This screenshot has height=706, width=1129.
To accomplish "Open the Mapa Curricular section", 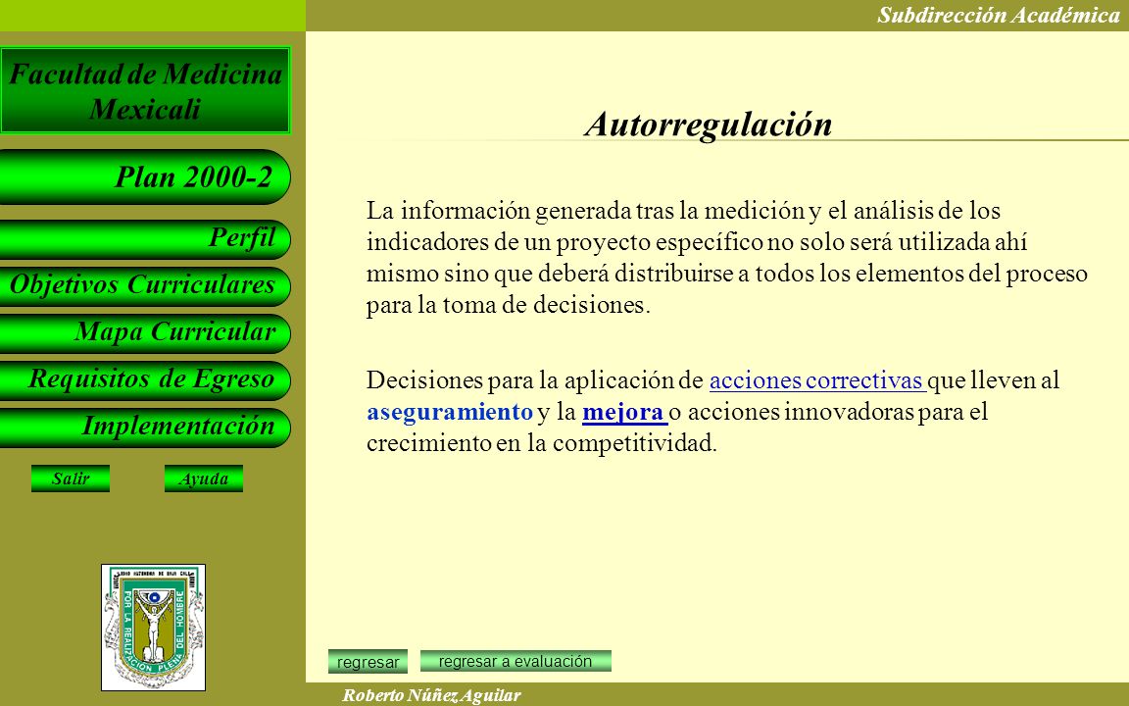I will click(x=144, y=332).
